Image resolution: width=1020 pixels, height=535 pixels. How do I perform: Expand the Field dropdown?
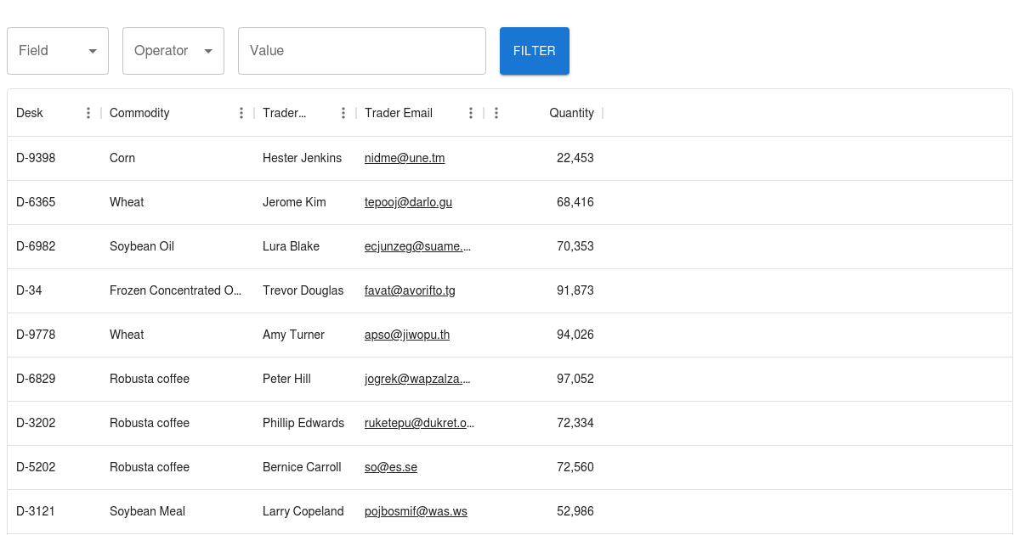(x=58, y=51)
